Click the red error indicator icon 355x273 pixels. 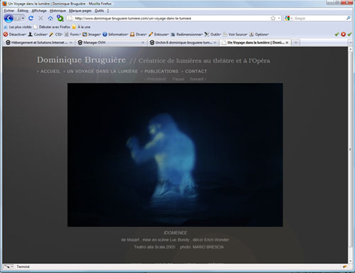[x=344, y=35]
